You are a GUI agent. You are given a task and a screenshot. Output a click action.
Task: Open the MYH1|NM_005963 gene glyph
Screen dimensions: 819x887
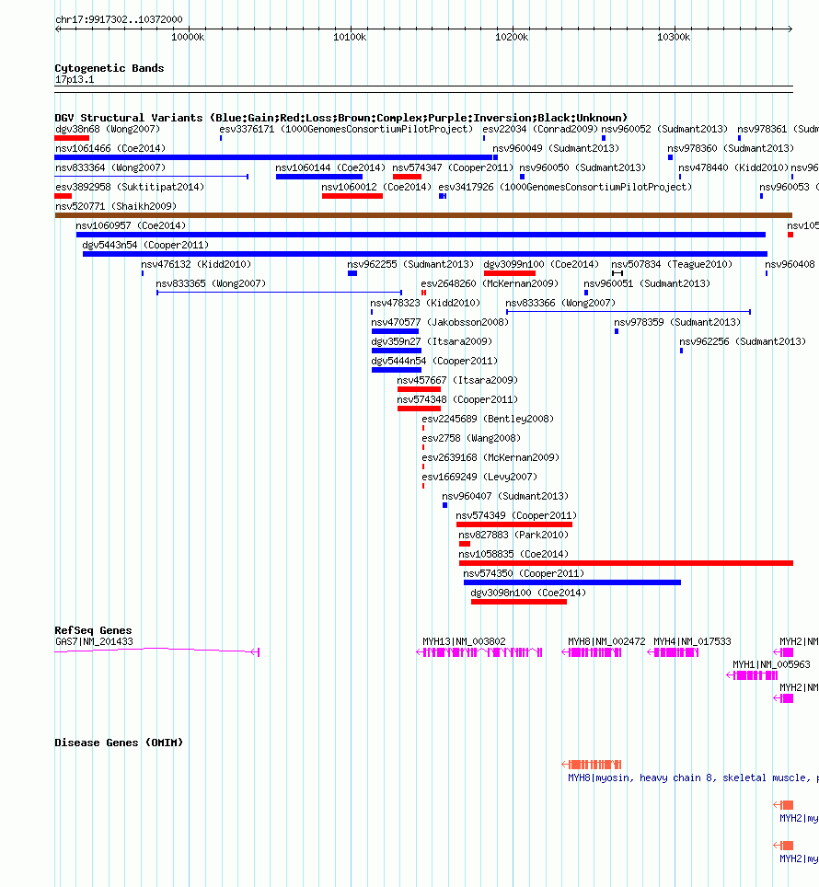(x=752, y=674)
